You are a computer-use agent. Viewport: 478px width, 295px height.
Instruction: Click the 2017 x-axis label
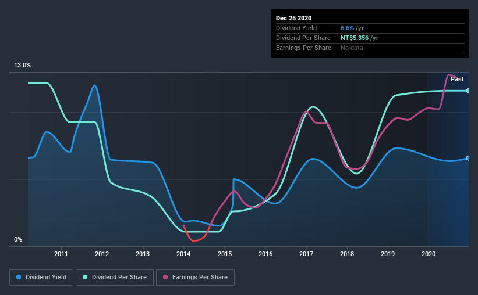click(306, 254)
